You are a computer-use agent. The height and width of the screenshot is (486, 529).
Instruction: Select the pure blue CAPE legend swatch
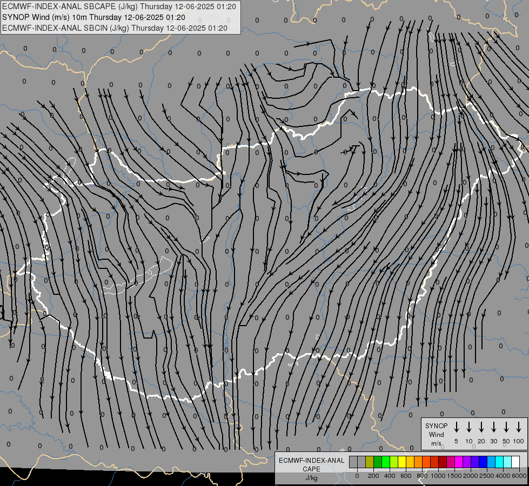(483, 462)
